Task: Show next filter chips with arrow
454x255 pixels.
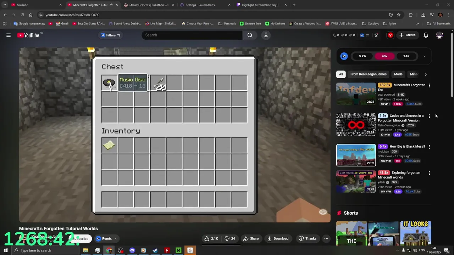Action: tap(426, 74)
